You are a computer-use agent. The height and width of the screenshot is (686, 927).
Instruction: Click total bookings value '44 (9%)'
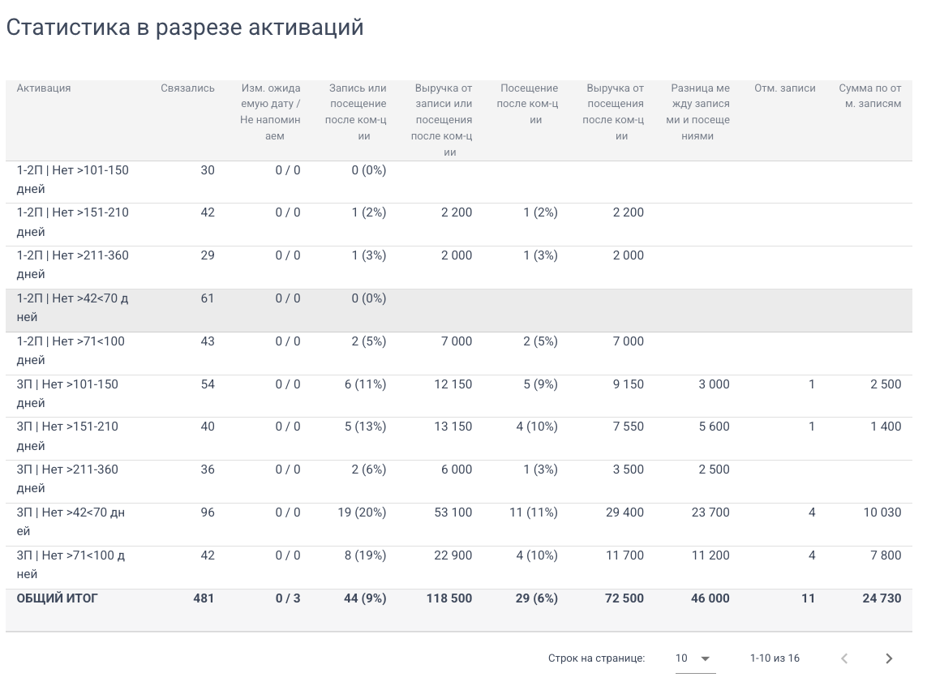pyautogui.click(x=365, y=598)
